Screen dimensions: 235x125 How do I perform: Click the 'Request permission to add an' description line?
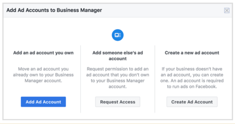pyautogui.click(x=117, y=69)
